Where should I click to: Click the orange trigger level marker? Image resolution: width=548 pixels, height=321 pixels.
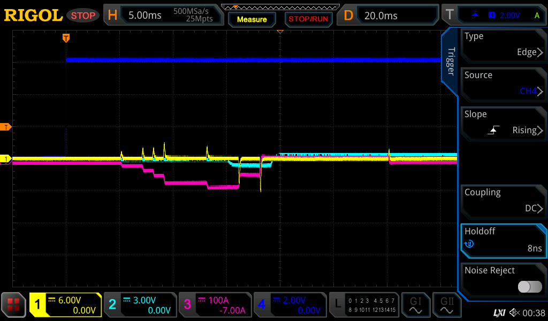pyautogui.click(x=6, y=127)
